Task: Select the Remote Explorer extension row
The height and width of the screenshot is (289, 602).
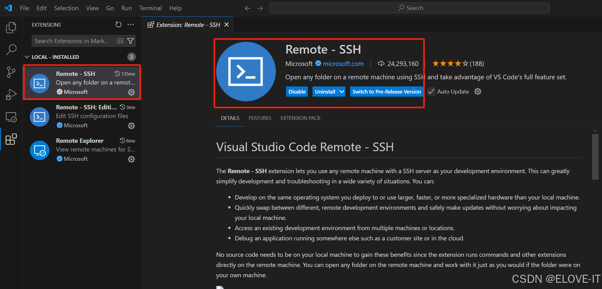Action: [82, 150]
